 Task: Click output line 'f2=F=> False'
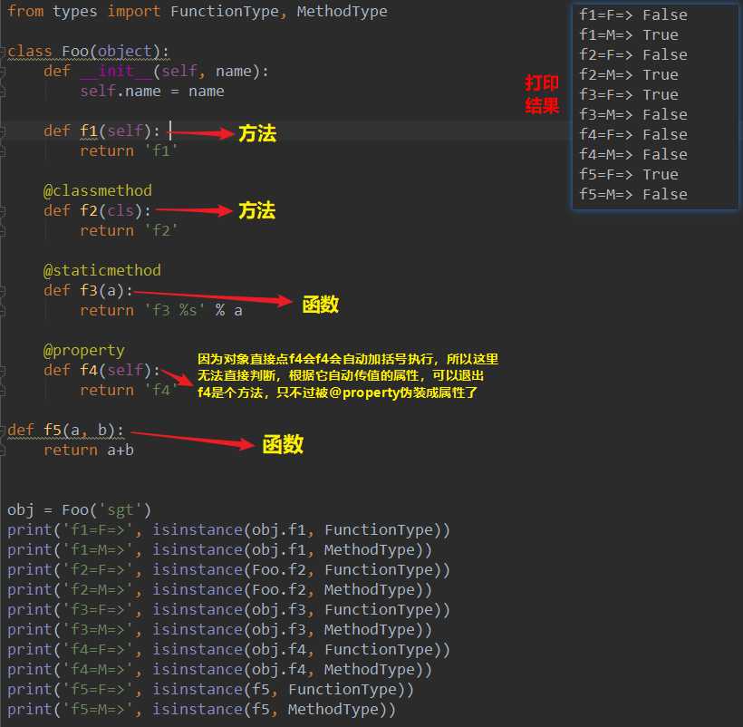(633, 55)
